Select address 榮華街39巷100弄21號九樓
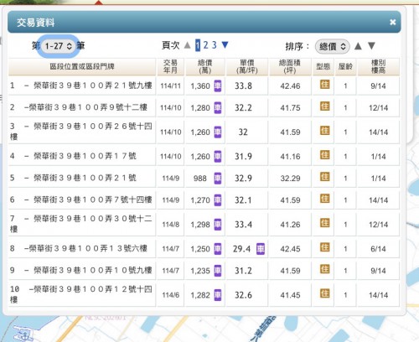The image size is (419, 342). 93,85
